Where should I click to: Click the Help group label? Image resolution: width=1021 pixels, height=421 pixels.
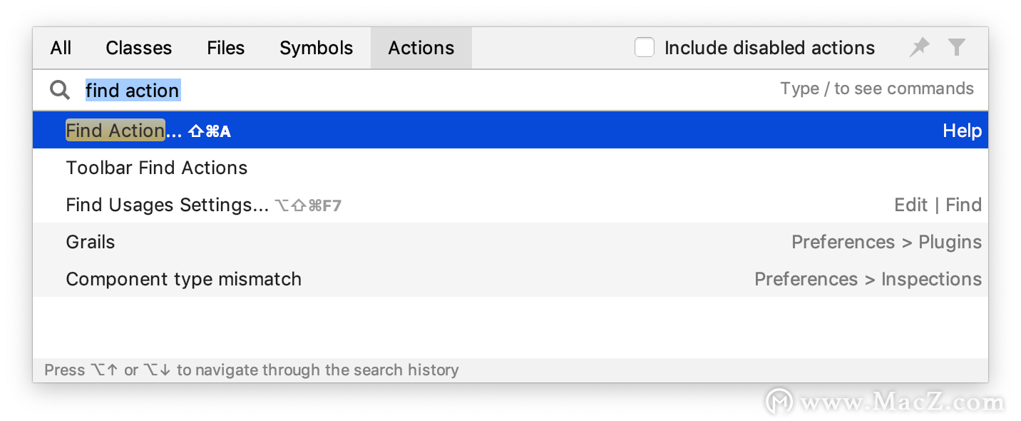click(962, 131)
